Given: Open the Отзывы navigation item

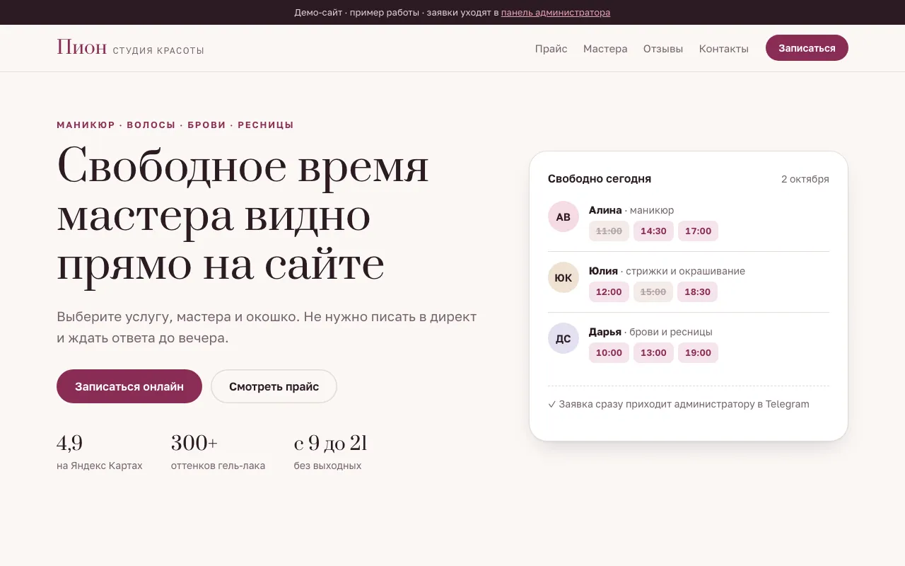Looking at the screenshot, I should tap(663, 49).
